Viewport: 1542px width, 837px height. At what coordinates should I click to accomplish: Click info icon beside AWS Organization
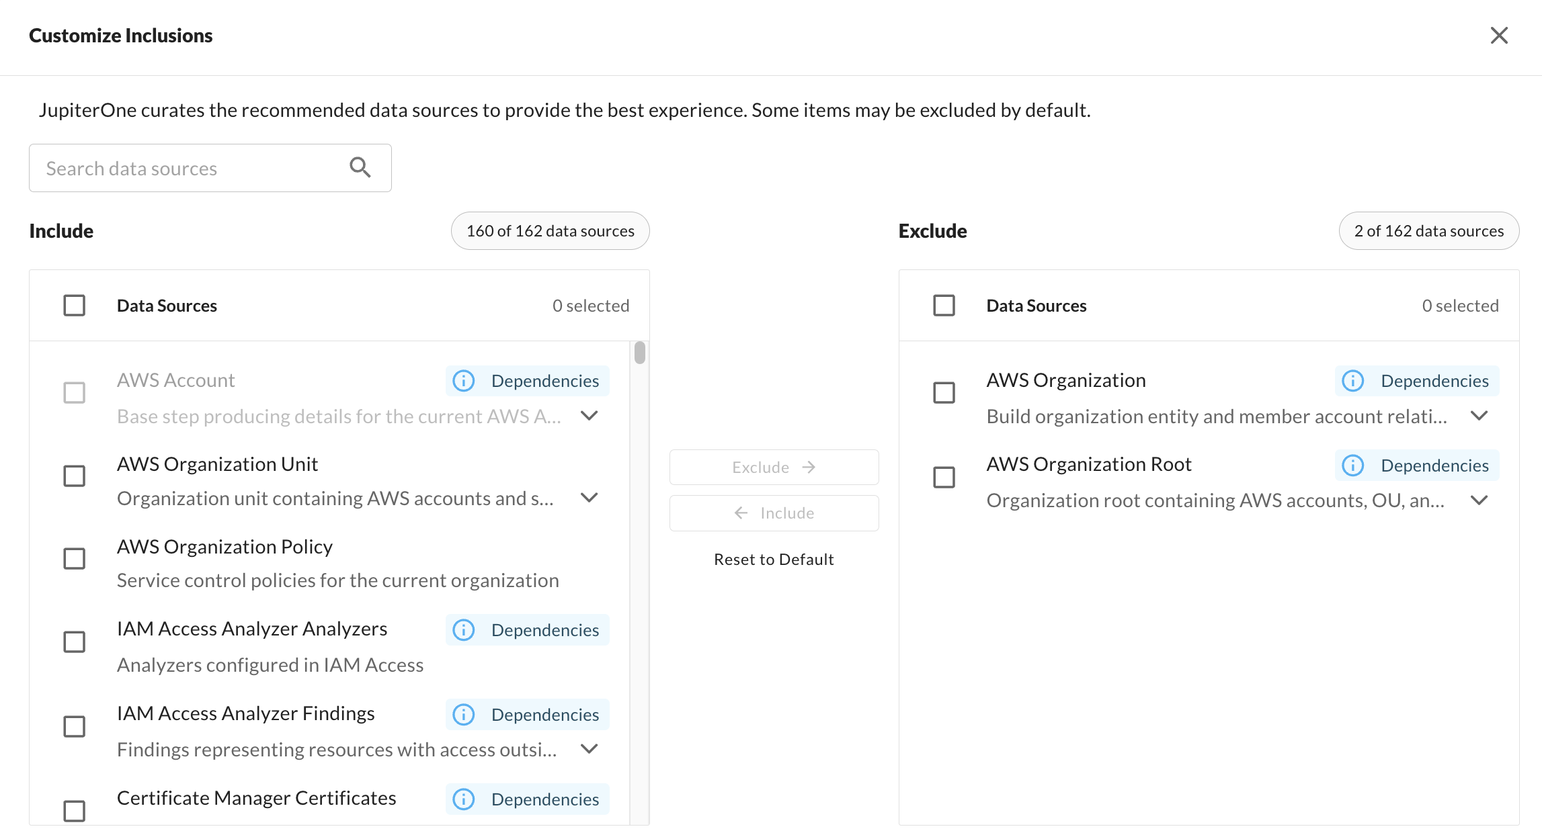point(1352,381)
